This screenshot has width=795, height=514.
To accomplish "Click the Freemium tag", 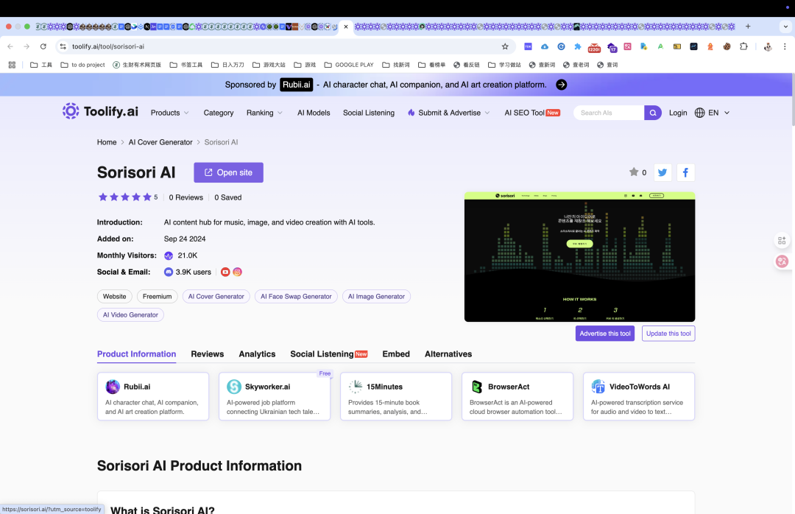I will tap(158, 296).
